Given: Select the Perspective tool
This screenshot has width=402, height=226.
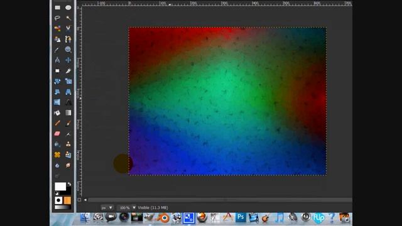Looking at the screenshot, I should pos(68,92).
